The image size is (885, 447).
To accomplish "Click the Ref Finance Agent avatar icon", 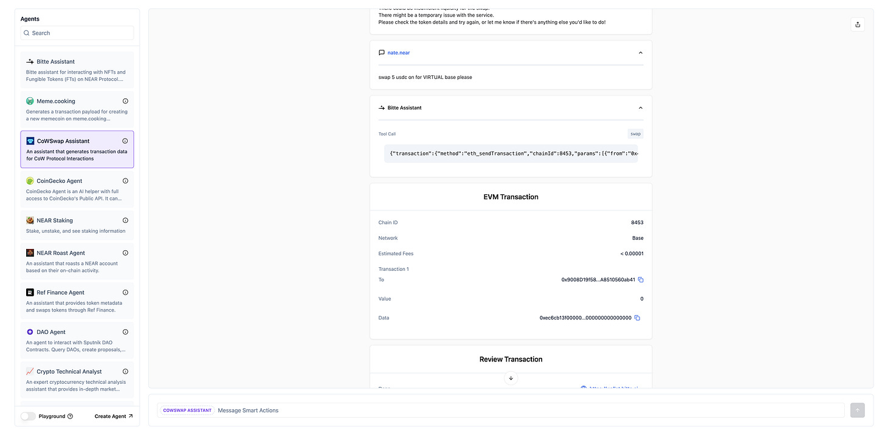I will tap(30, 293).
